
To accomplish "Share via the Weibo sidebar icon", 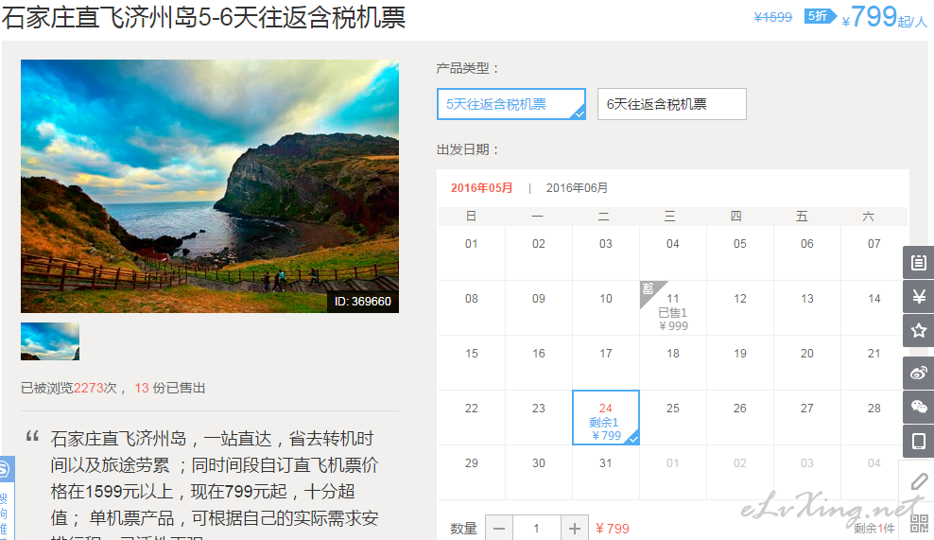I will coord(919,374).
